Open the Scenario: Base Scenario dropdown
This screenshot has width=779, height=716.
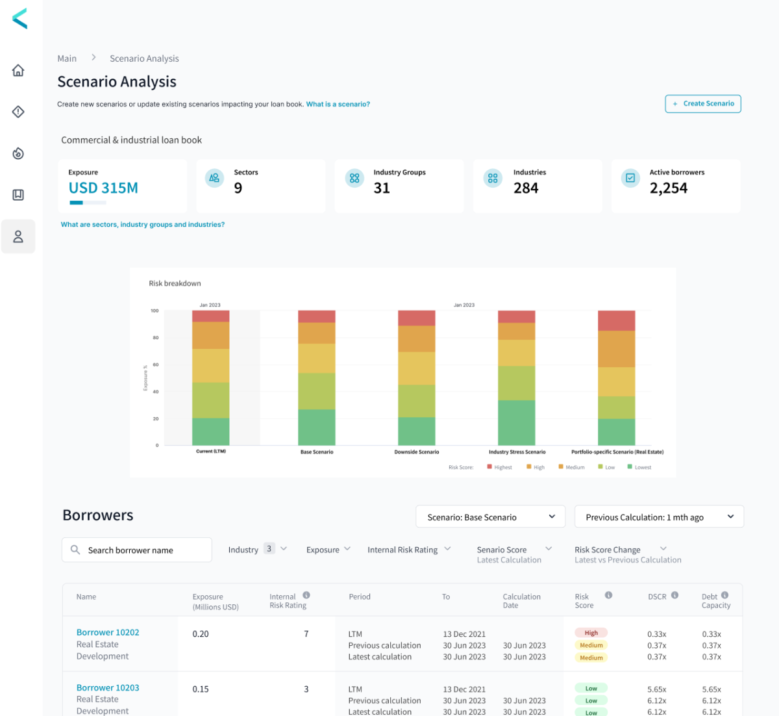coord(490,517)
